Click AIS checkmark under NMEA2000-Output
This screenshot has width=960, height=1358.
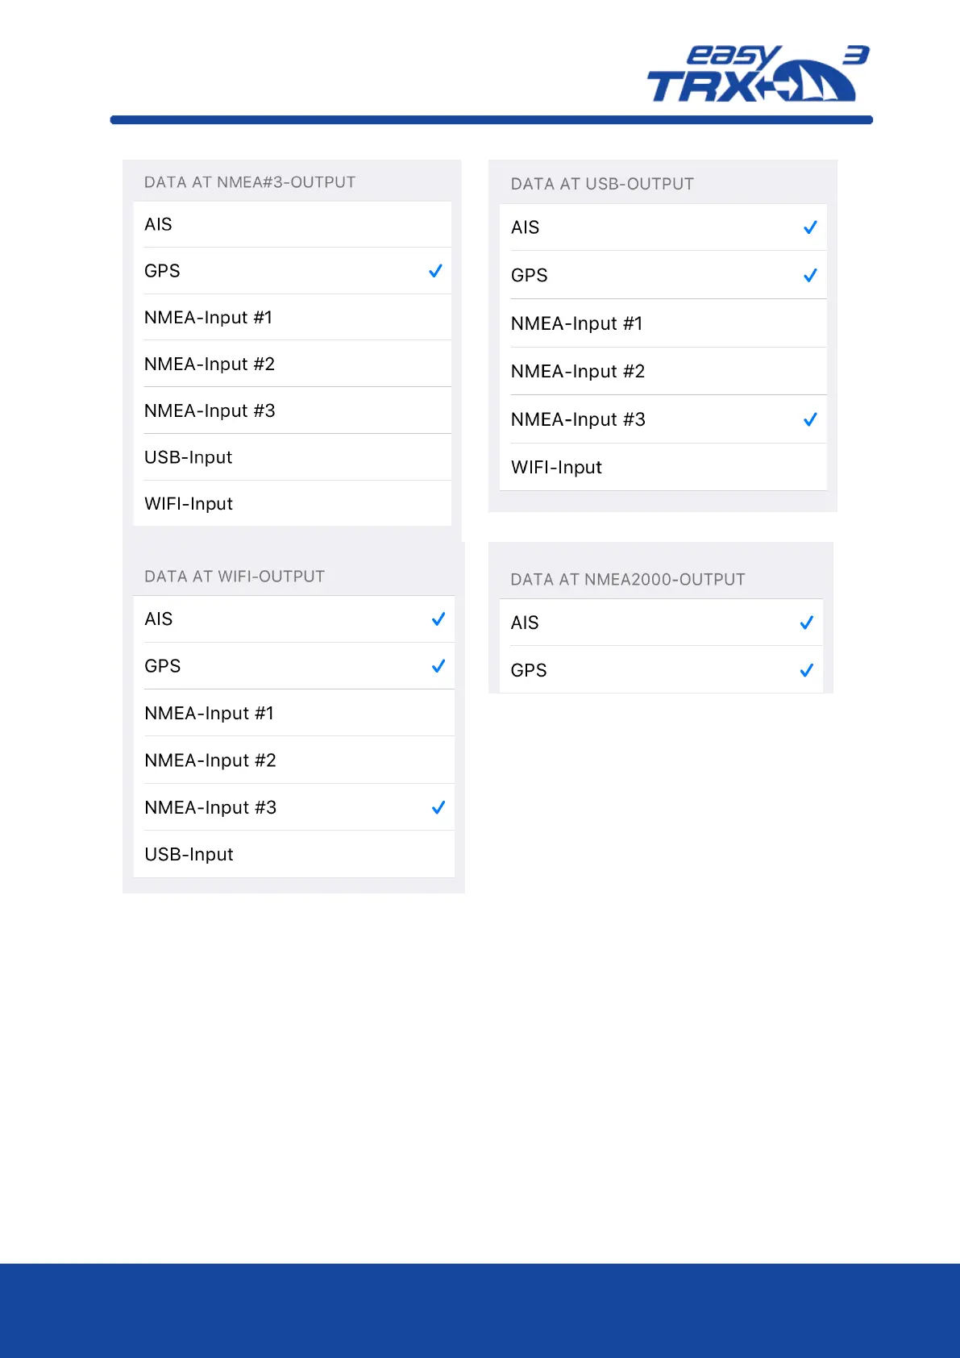coord(806,623)
